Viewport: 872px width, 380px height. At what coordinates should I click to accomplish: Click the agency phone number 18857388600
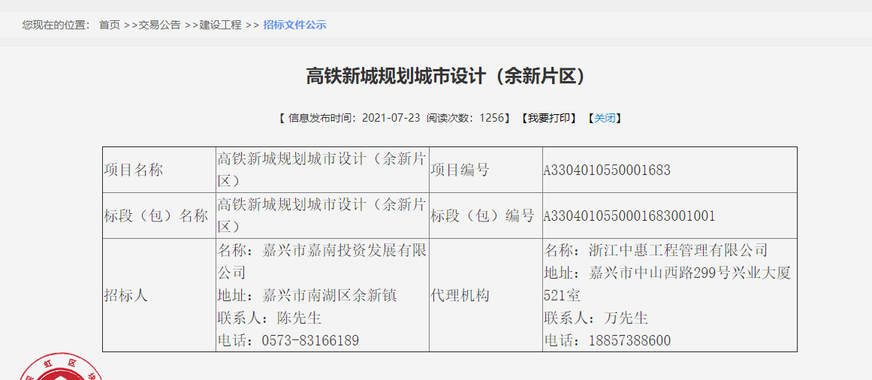click(x=629, y=341)
